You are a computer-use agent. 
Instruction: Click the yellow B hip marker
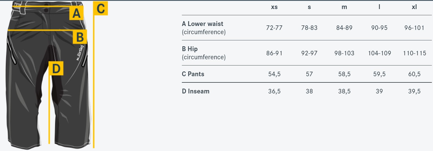pos(80,37)
